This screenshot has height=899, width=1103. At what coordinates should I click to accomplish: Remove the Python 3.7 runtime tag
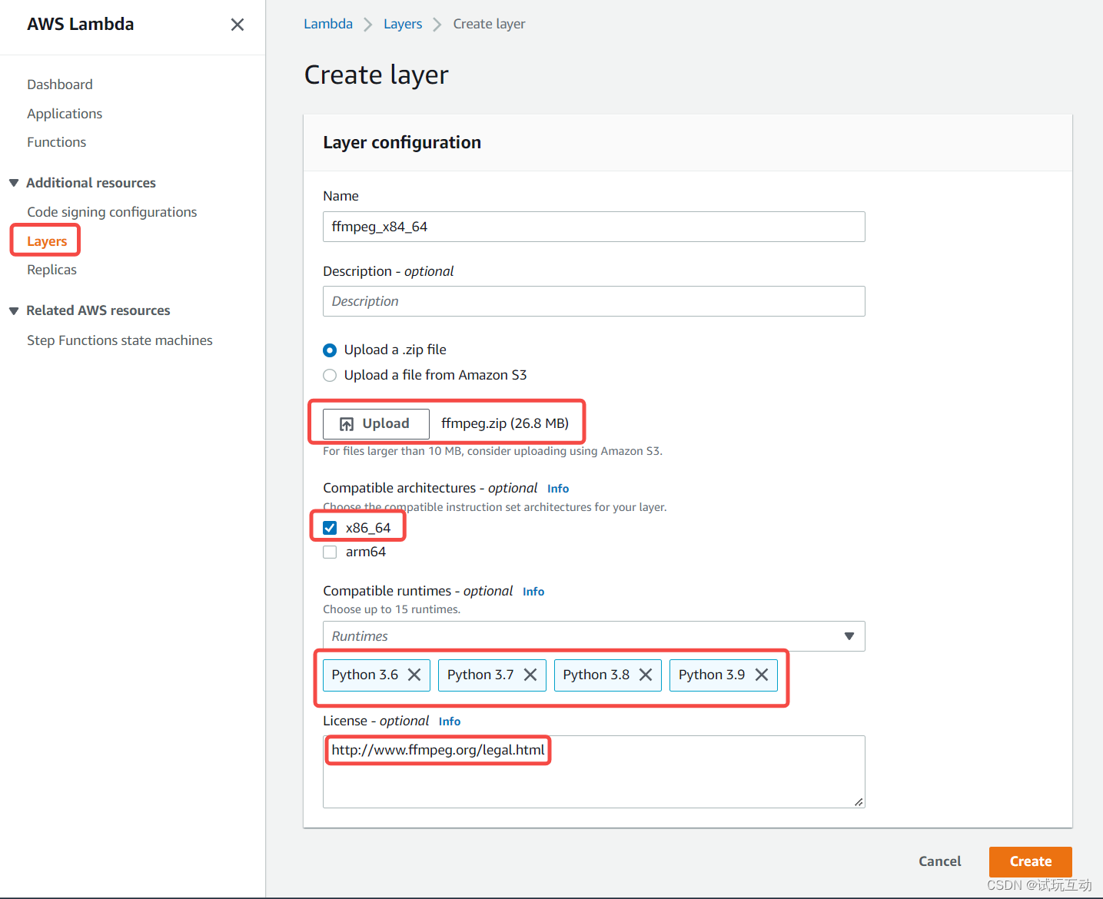coord(530,675)
